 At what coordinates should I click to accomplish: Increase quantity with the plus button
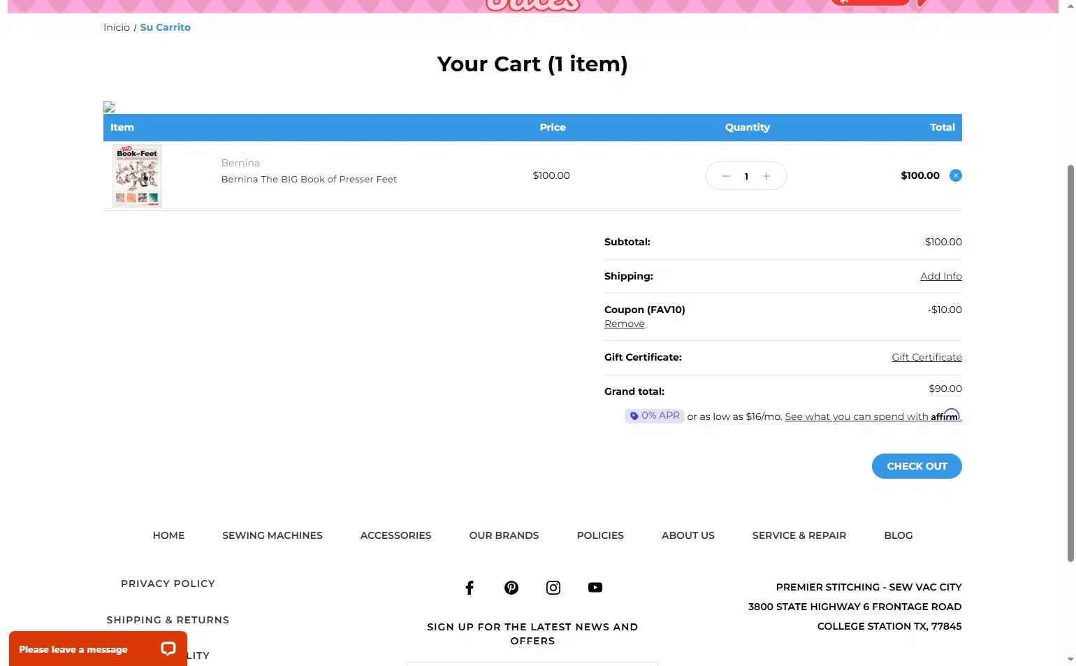point(766,176)
